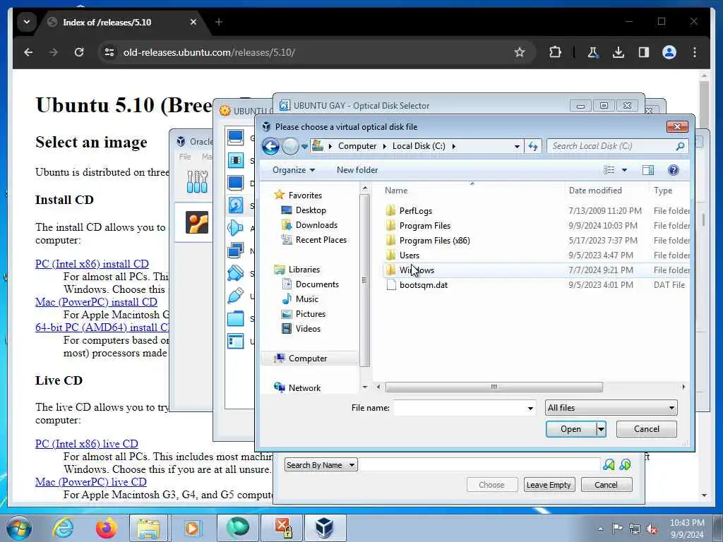This screenshot has height=542, width=723.
Task: Open recent pages dropdown beside forward button
Action: (x=304, y=147)
